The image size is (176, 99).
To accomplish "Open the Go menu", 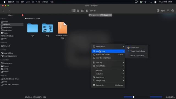I will (33, 2).
